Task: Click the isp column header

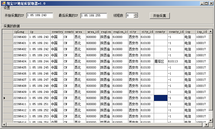Action: (x=190, y=32)
